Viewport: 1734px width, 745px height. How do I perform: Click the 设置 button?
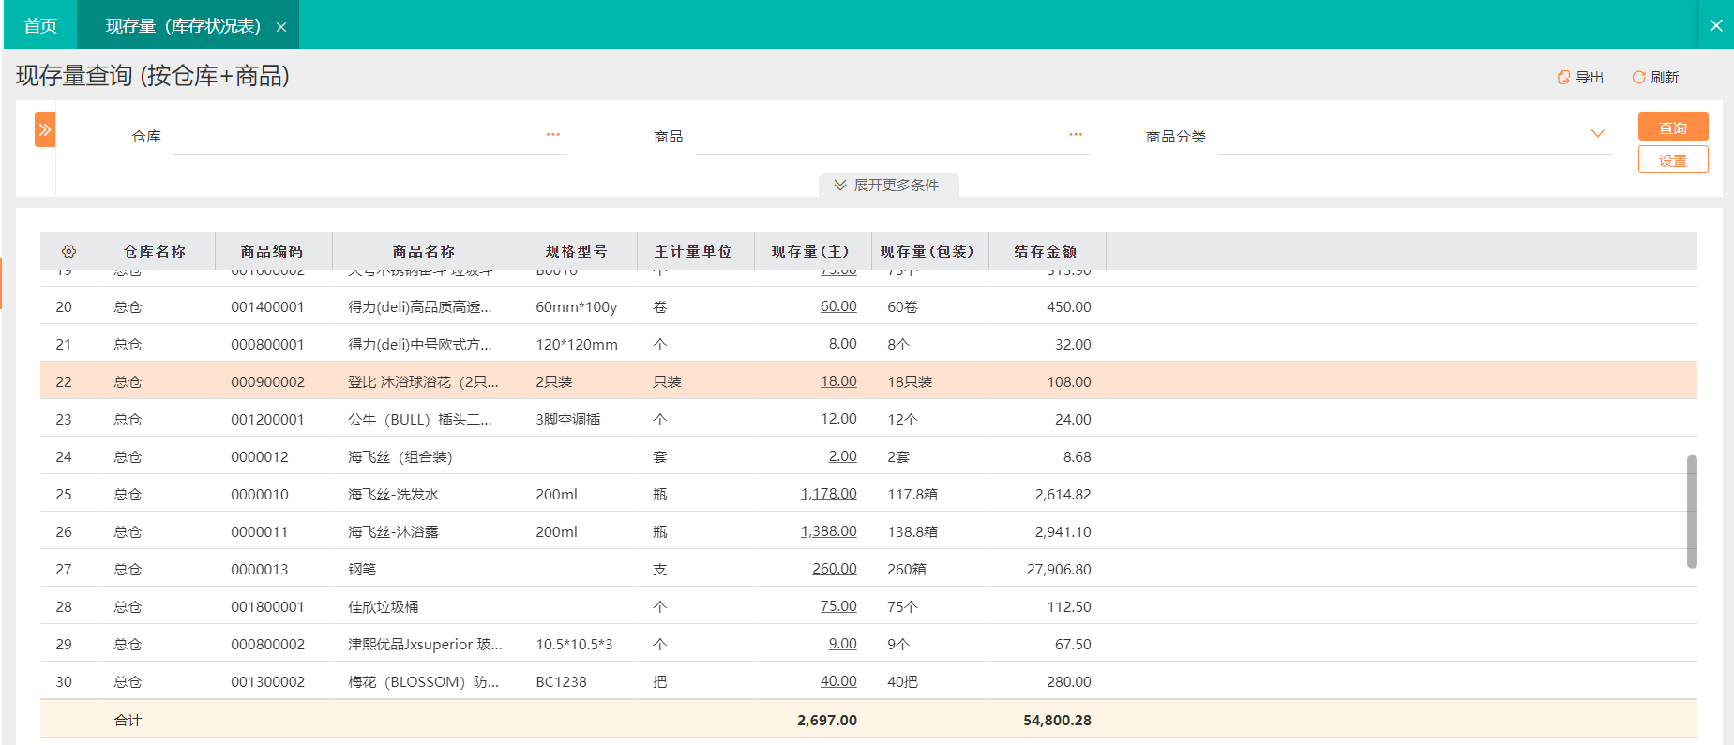coord(1672,160)
